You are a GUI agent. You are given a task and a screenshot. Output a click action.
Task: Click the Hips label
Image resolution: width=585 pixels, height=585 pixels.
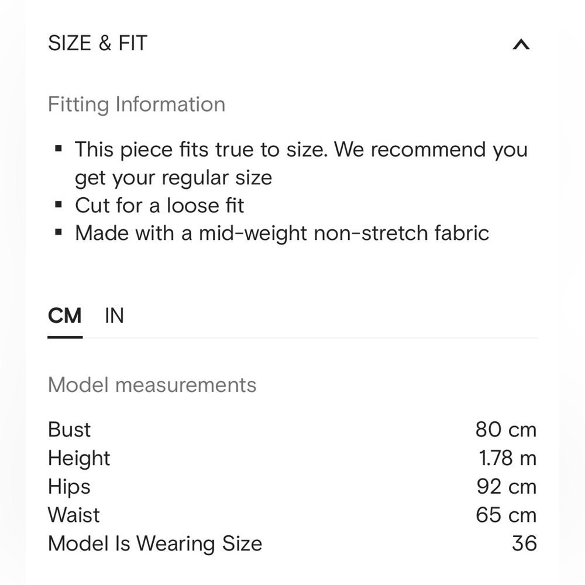tap(69, 487)
